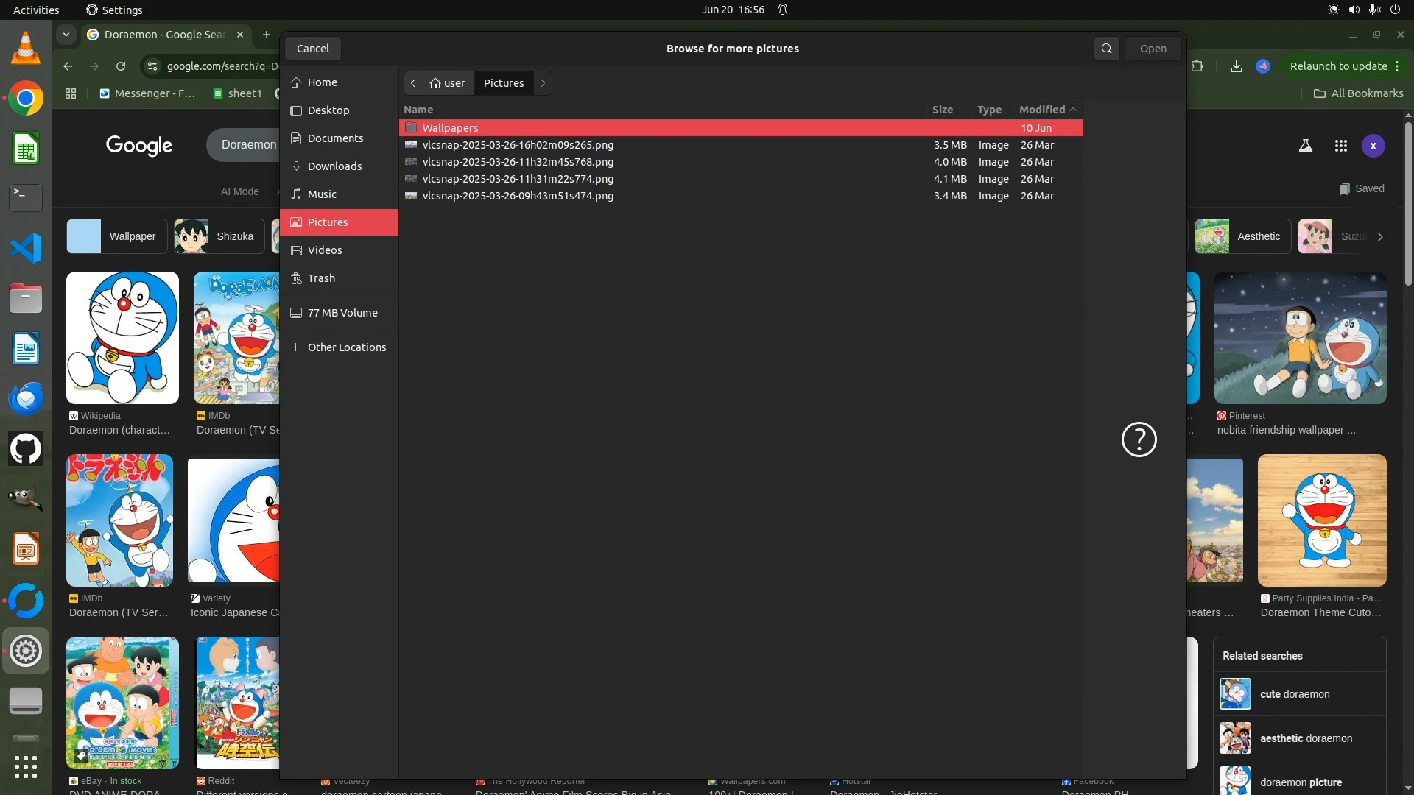Open the system volume indicator

tap(1354, 10)
